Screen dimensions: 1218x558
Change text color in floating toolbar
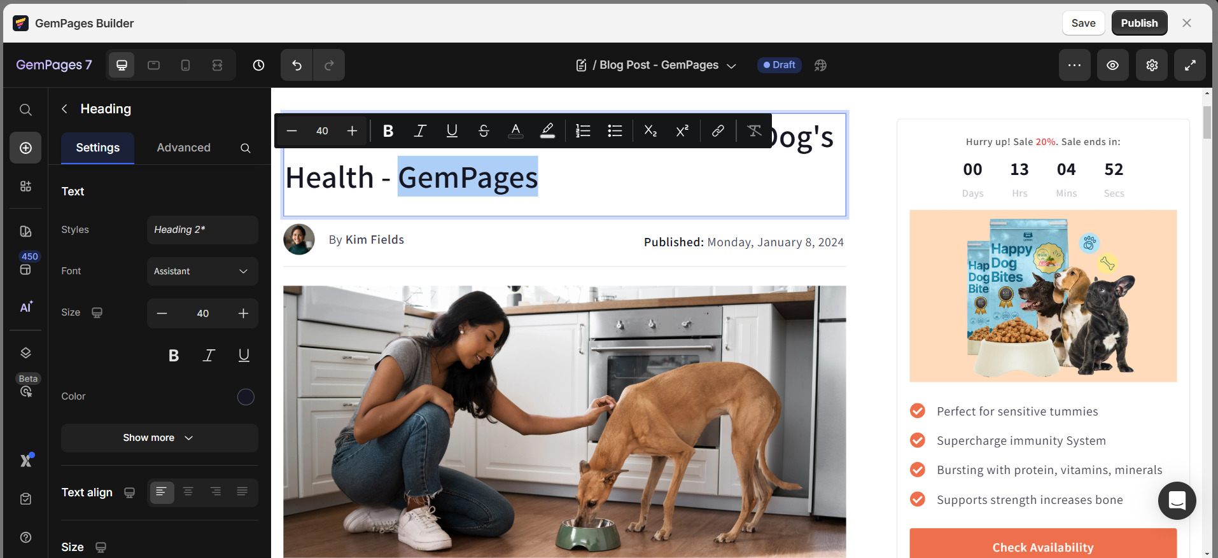[515, 131]
